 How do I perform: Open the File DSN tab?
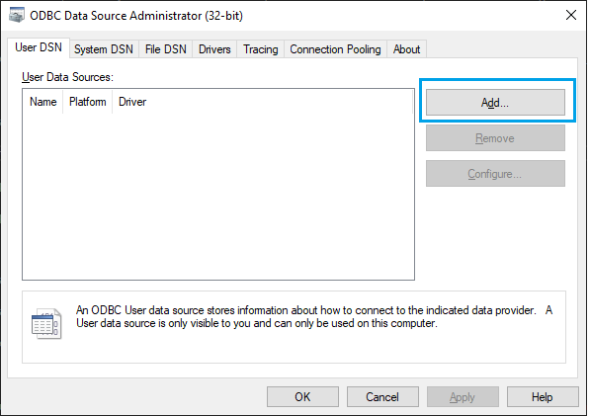166,49
